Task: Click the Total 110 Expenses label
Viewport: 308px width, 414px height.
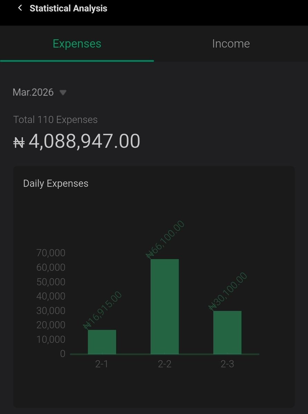Action: 55,120
